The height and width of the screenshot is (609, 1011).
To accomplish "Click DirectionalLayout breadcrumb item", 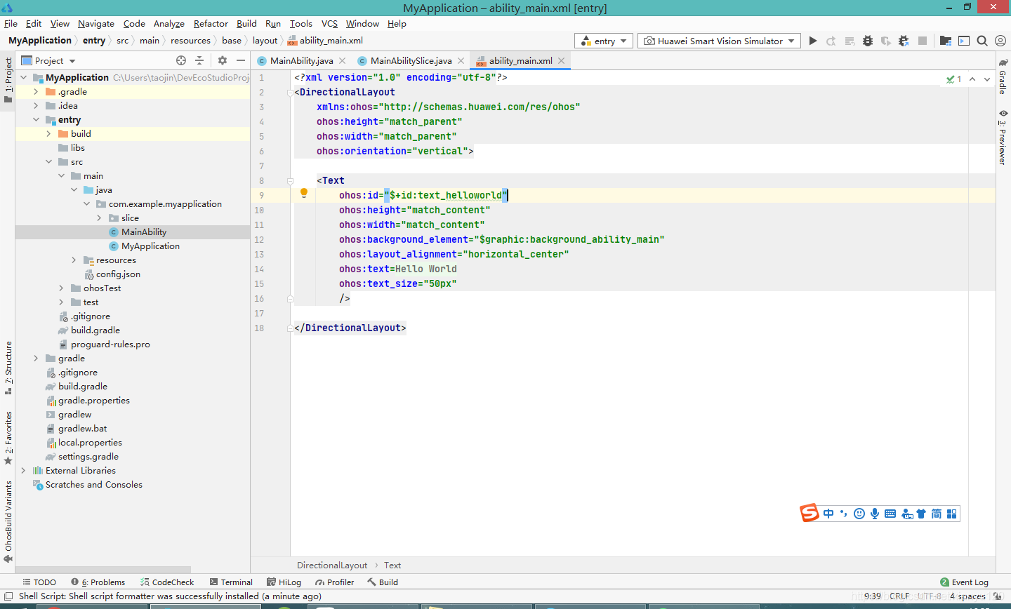I will [x=332, y=565].
